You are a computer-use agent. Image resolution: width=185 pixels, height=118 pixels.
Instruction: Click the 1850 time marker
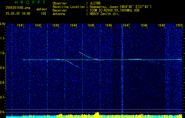pyautogui.click(x=179, y=25)
